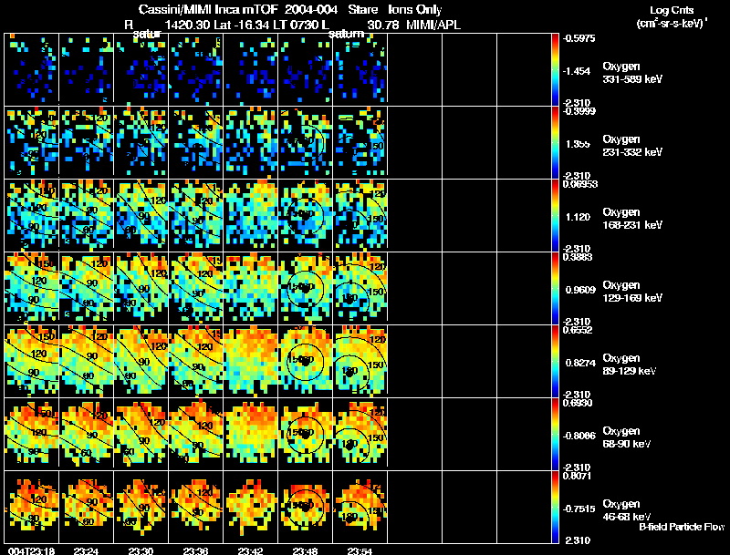Click the '23:42' time label
The image size is (730, 555).
(x=250, y=550)
